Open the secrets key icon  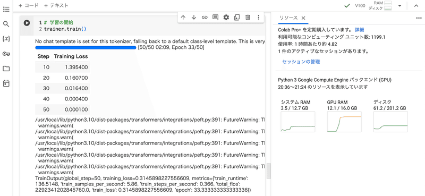point(6,54)
